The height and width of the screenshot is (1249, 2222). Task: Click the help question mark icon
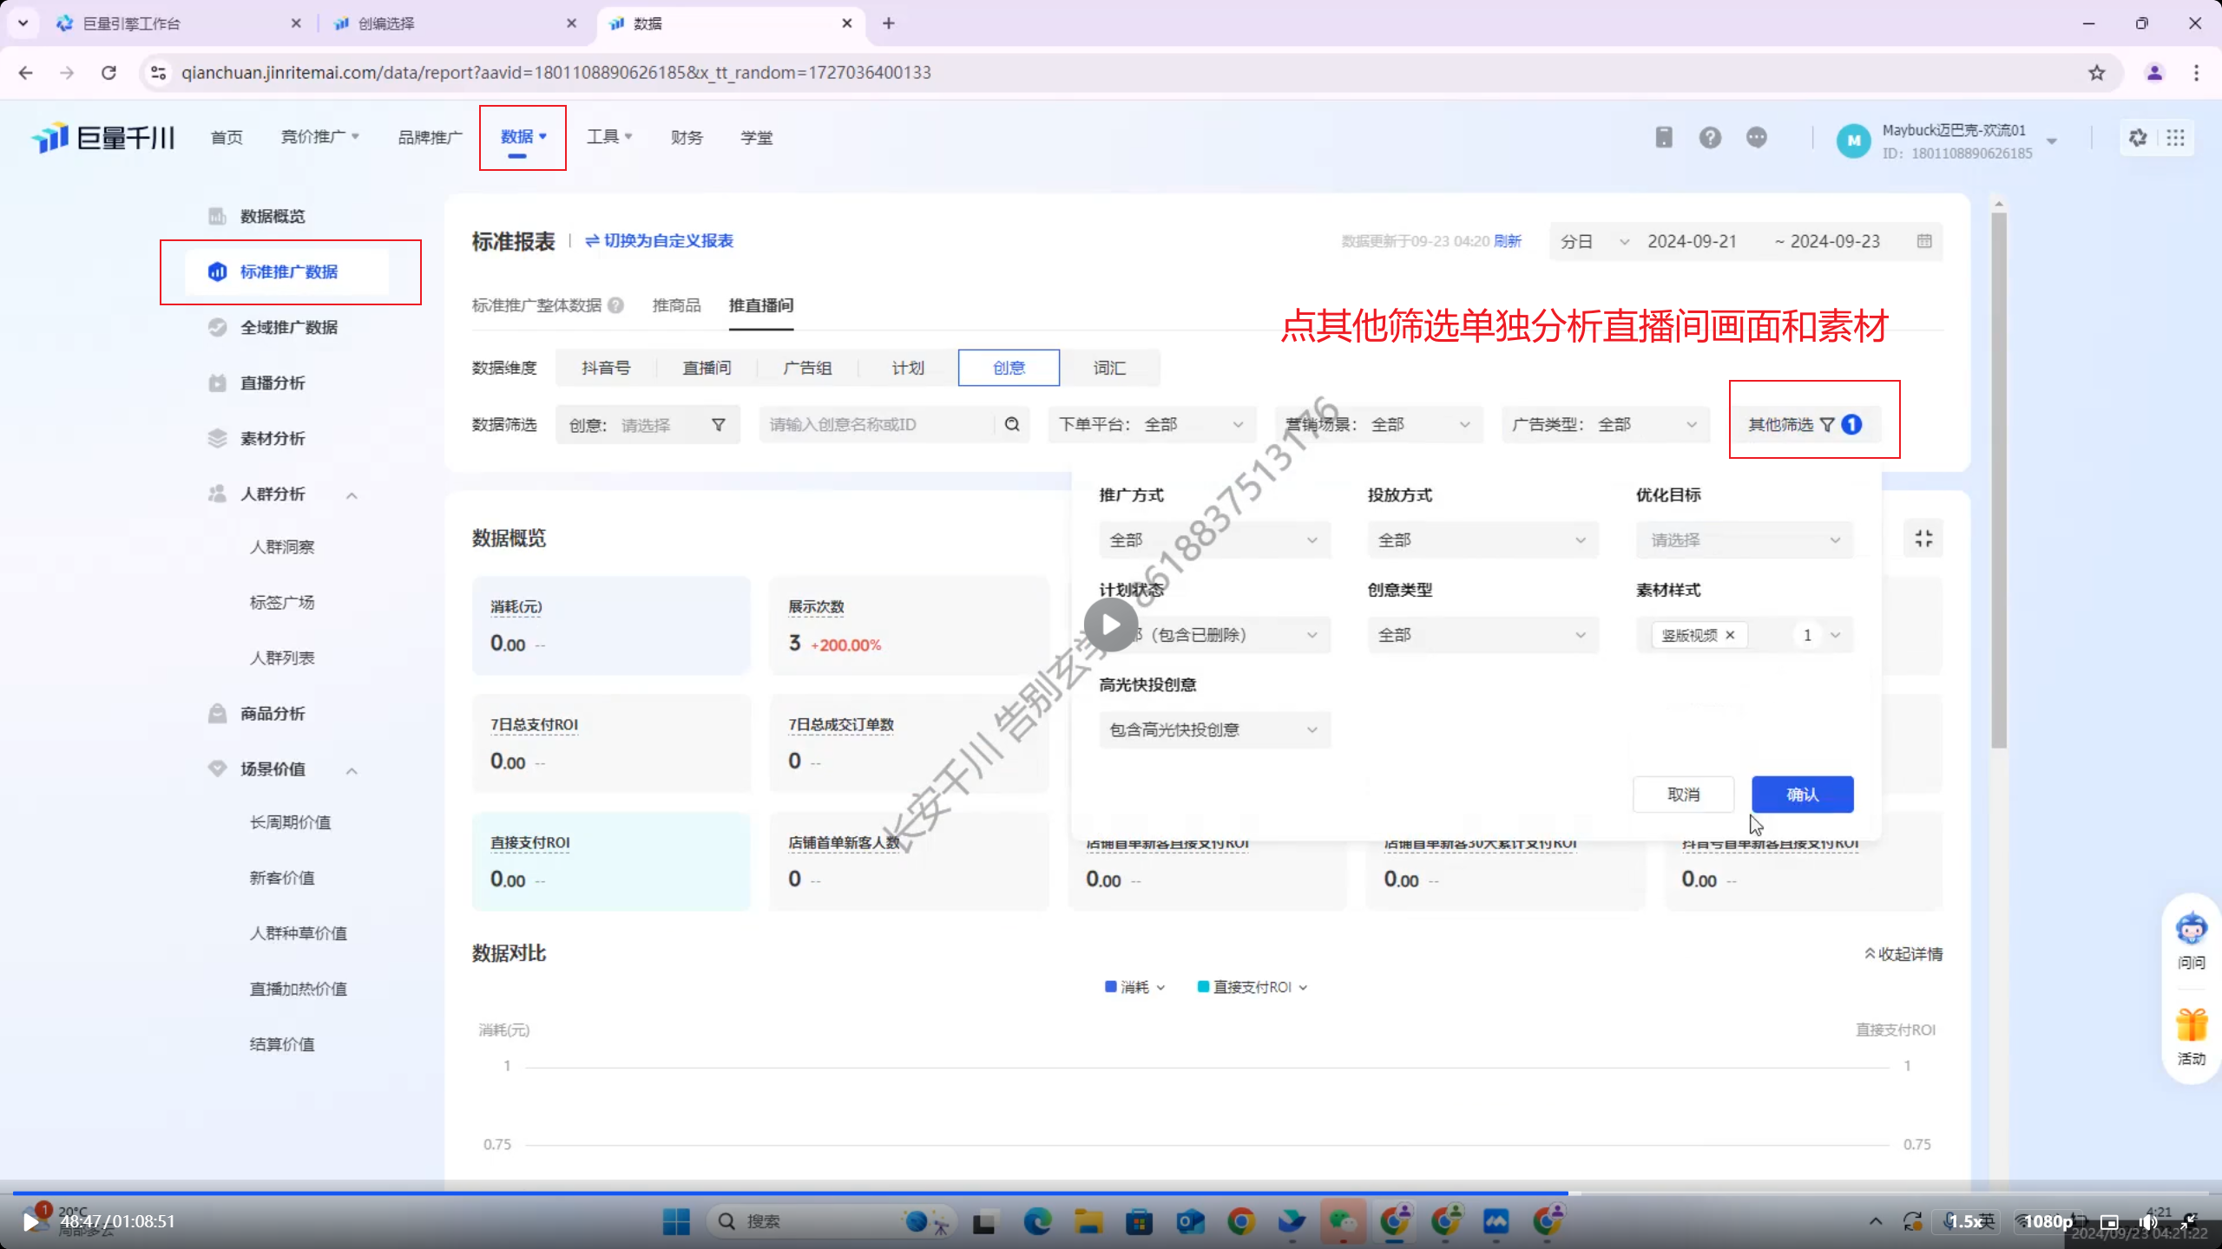pos(1710,138)
